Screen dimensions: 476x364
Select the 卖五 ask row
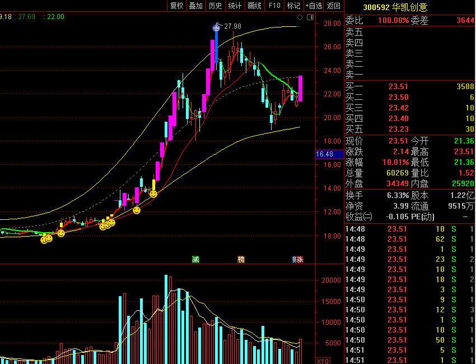[410, 32]
